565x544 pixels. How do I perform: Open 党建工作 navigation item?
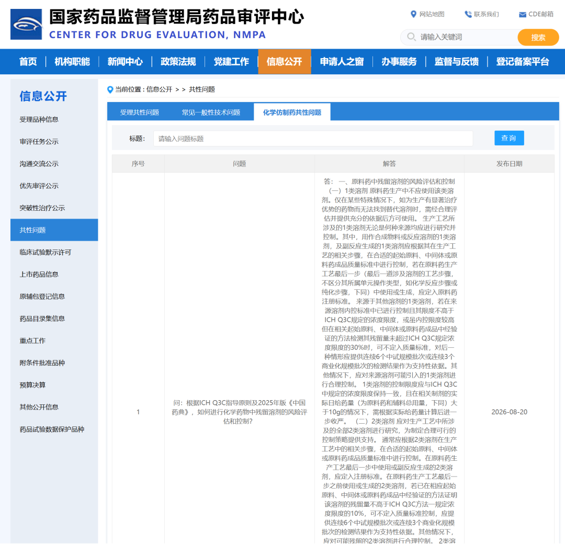coord(231,62)
